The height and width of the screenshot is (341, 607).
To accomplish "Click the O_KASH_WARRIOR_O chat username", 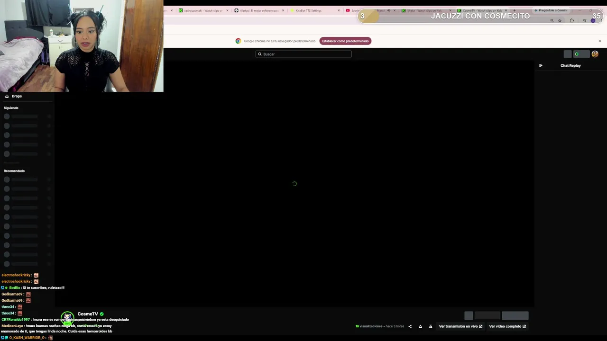I will pyautogui.click(x=27, y=338).
